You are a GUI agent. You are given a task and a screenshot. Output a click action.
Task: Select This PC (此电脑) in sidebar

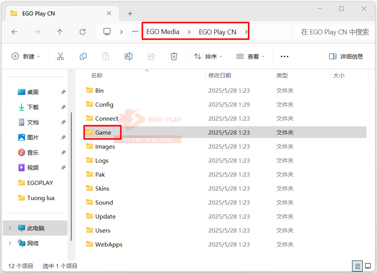point(35,228)
